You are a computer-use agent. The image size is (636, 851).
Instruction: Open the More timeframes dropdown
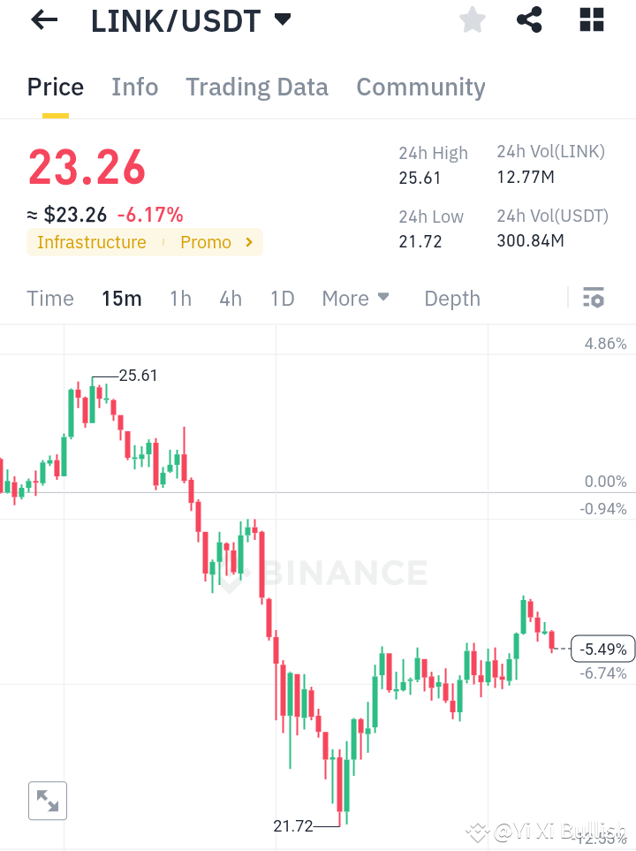pos(355,299)
